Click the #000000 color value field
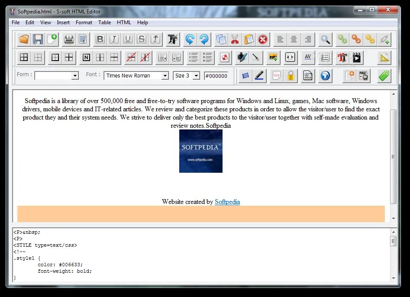This screenshot has width=410, height=297. pos(216,76)
